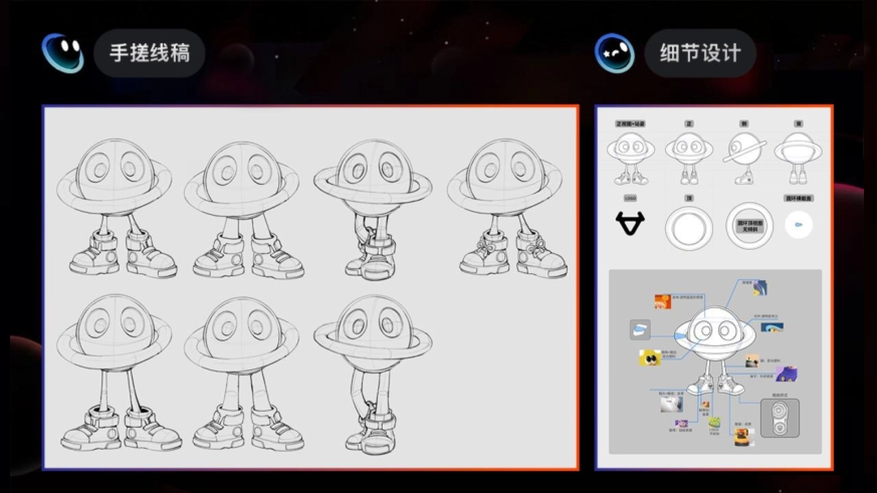This screenshot has width=877, height=493.
Task: Click the grey square with blue ring segment
Action: 640,330
